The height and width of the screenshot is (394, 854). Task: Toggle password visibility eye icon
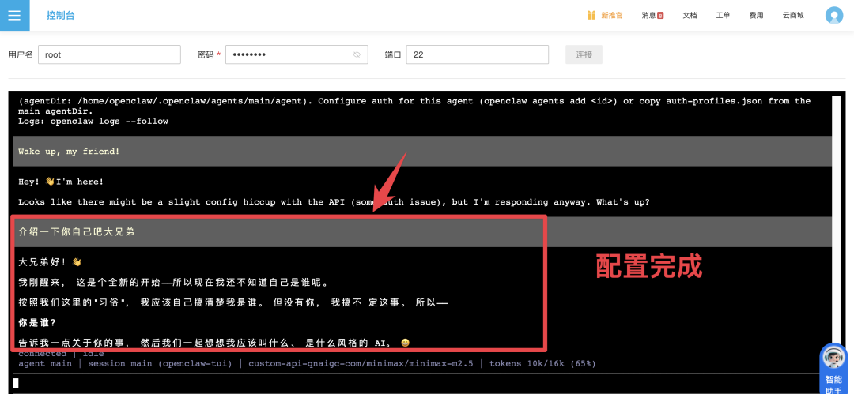(x=357, y=54)
